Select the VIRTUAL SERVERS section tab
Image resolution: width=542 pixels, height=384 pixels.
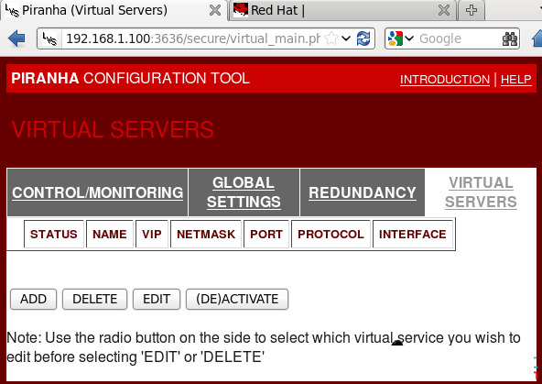(481, 192)
